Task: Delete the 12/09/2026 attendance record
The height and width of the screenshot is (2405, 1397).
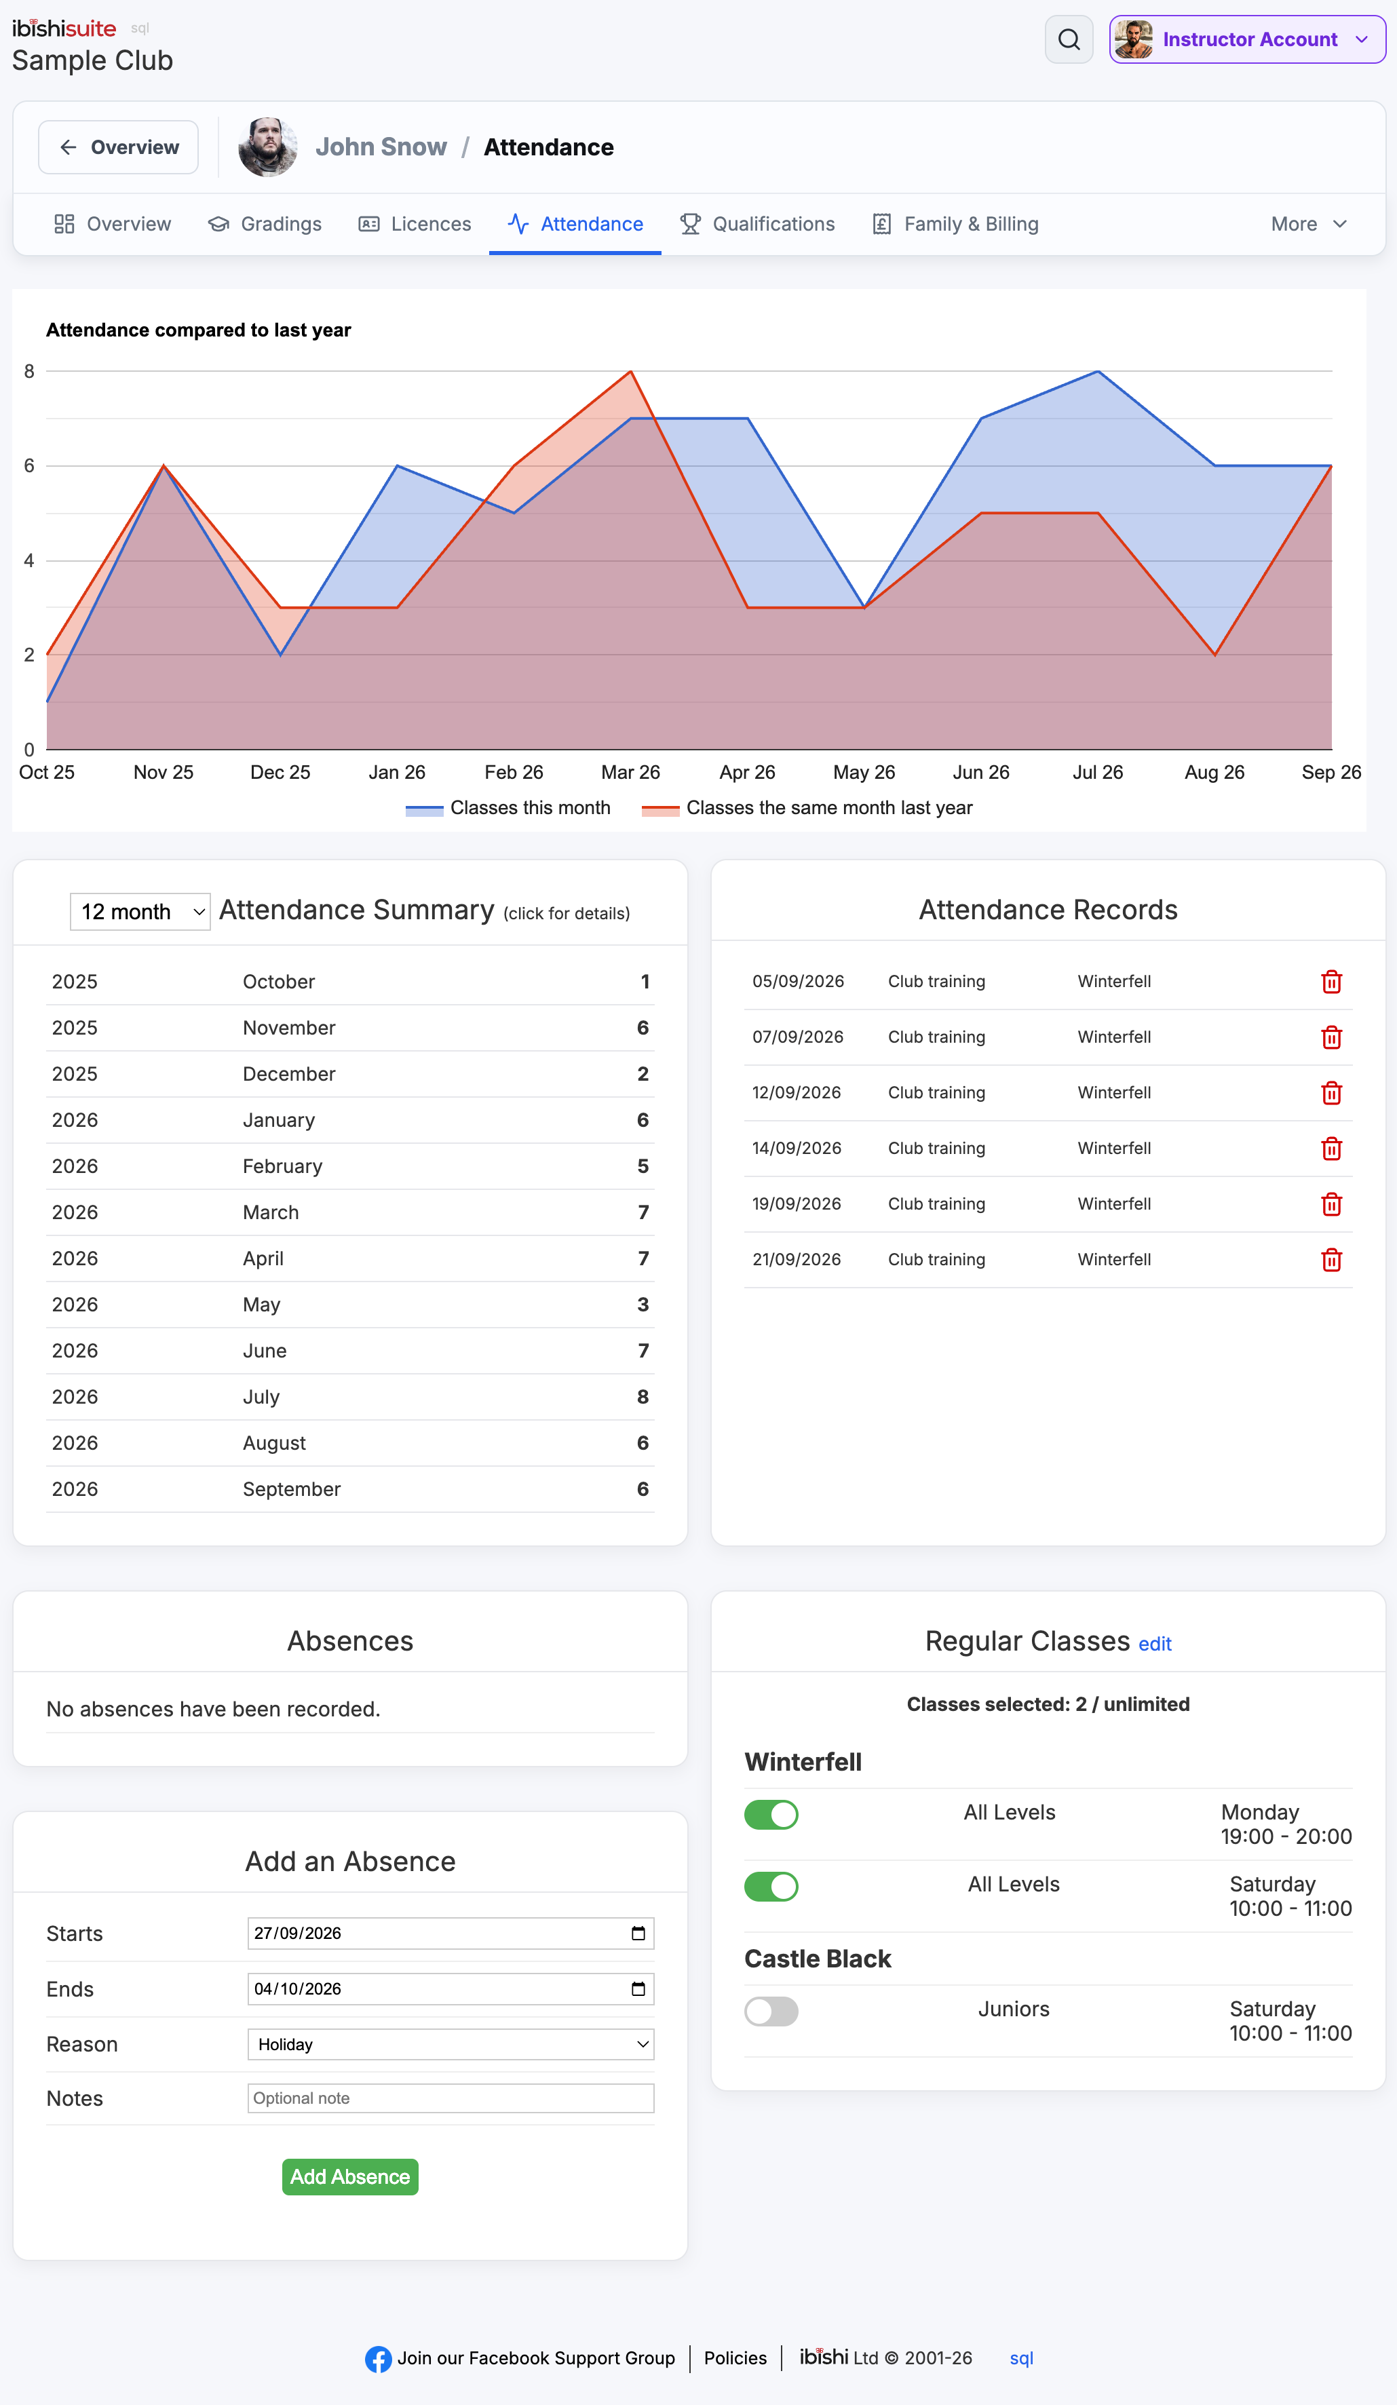Action: 1331,1093
